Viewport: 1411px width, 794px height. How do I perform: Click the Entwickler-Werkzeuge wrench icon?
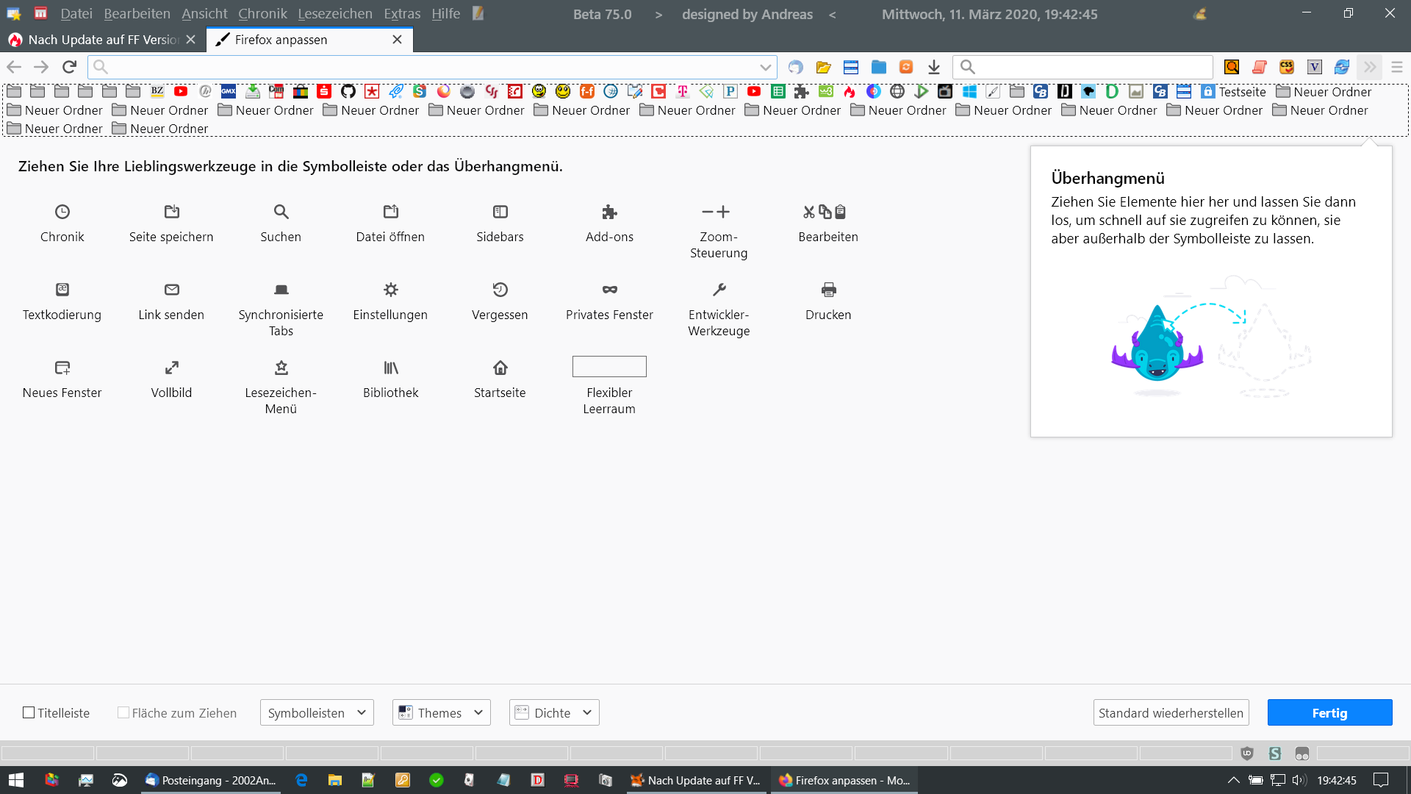coord(719,290)
